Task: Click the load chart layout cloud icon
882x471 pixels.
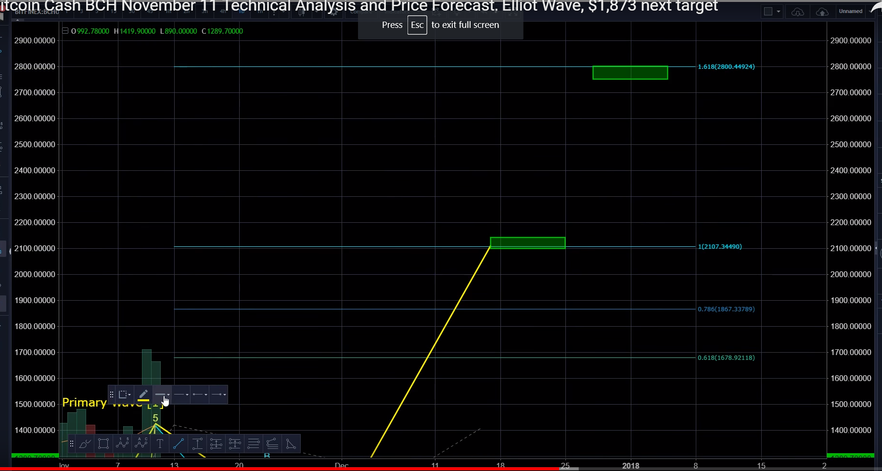Action: (x=797, y=12)
